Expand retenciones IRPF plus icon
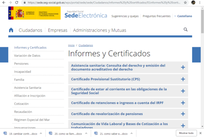This screenshot has height=138, width=204. [183, 103]
